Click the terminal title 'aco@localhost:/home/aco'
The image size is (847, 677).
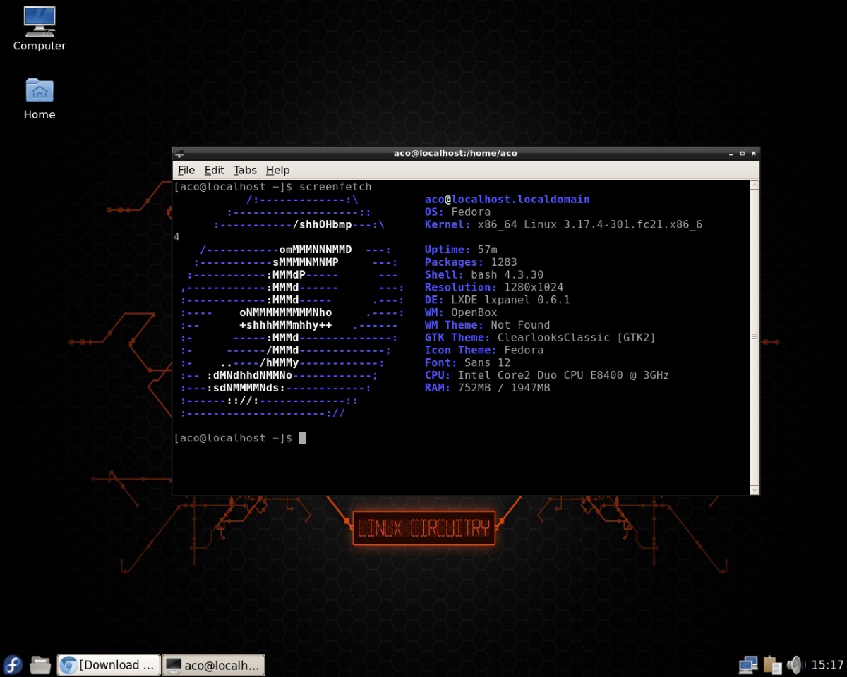tap(455, 153)
